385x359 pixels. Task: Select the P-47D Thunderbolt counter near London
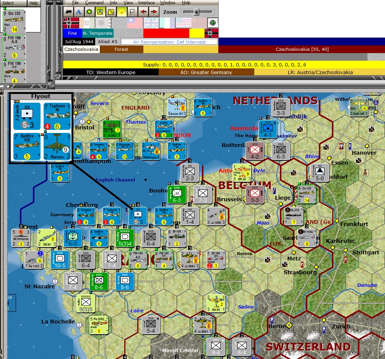click(164, 129)
